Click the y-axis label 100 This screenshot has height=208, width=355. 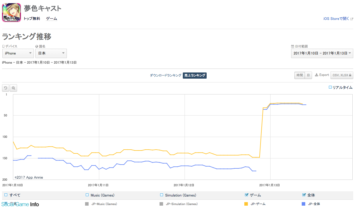[4, 137]
